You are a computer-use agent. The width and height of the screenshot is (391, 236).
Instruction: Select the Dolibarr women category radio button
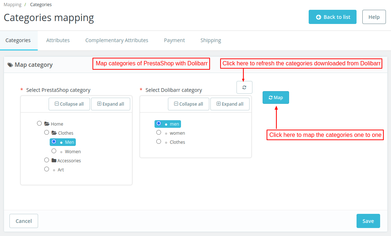pos(159,133)
